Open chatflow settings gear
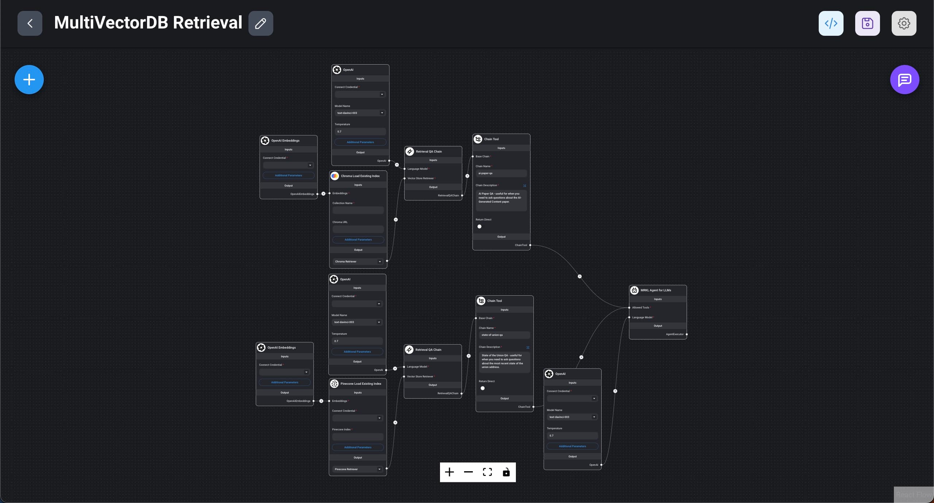 point(904,23)
